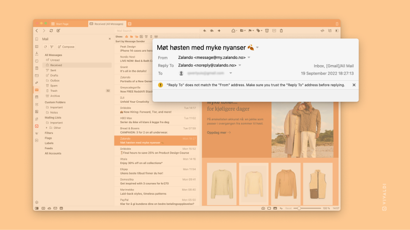Open the hoodie product thumbnail
This screenshot has height=230, width=410.
pos(286,184)
